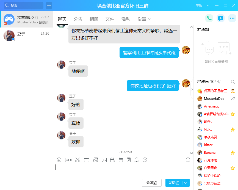Screen dimensions: 238x190
Task: Click member A俄罗斯专线
Action: [216, 114]
